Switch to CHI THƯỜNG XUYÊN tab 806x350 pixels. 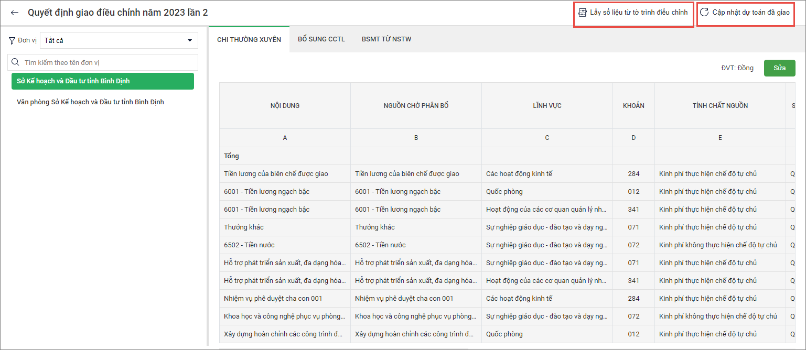click(x=249, y=39)
